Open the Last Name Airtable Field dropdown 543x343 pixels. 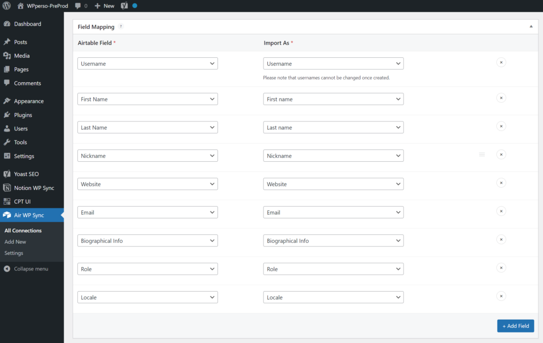click(x=147, y=127)
